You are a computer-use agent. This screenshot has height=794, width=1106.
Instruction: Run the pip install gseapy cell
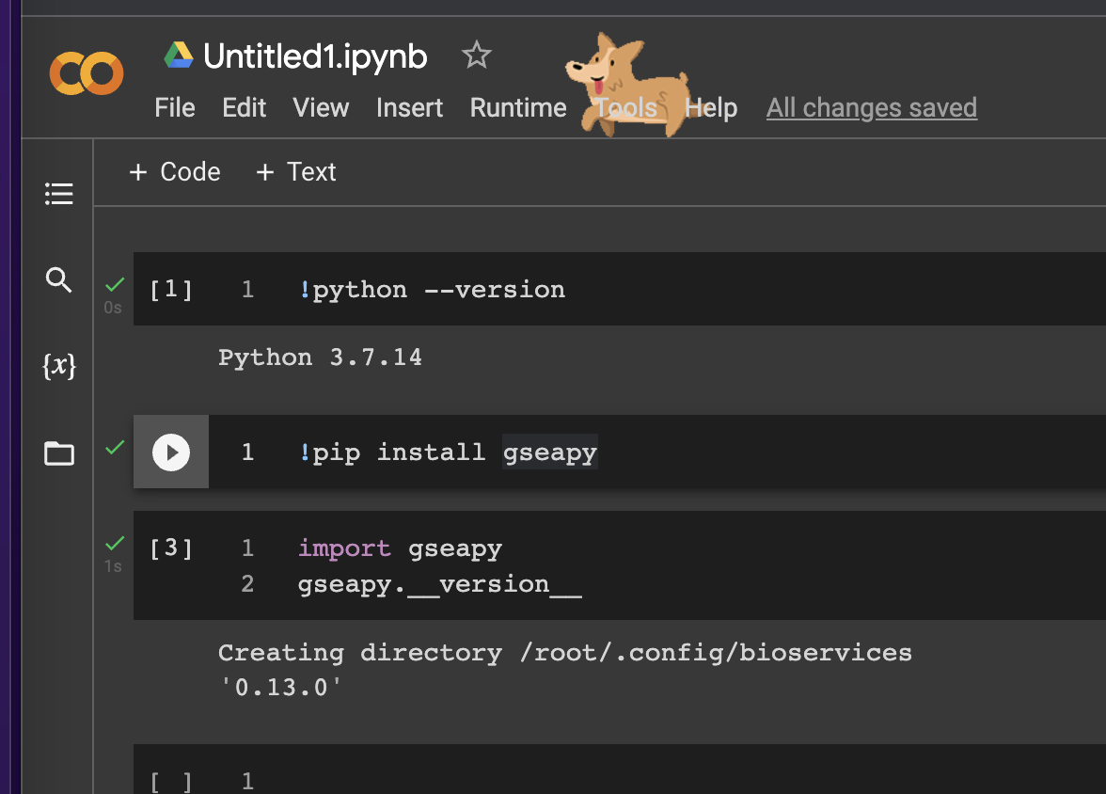click(x=171, y=452)
